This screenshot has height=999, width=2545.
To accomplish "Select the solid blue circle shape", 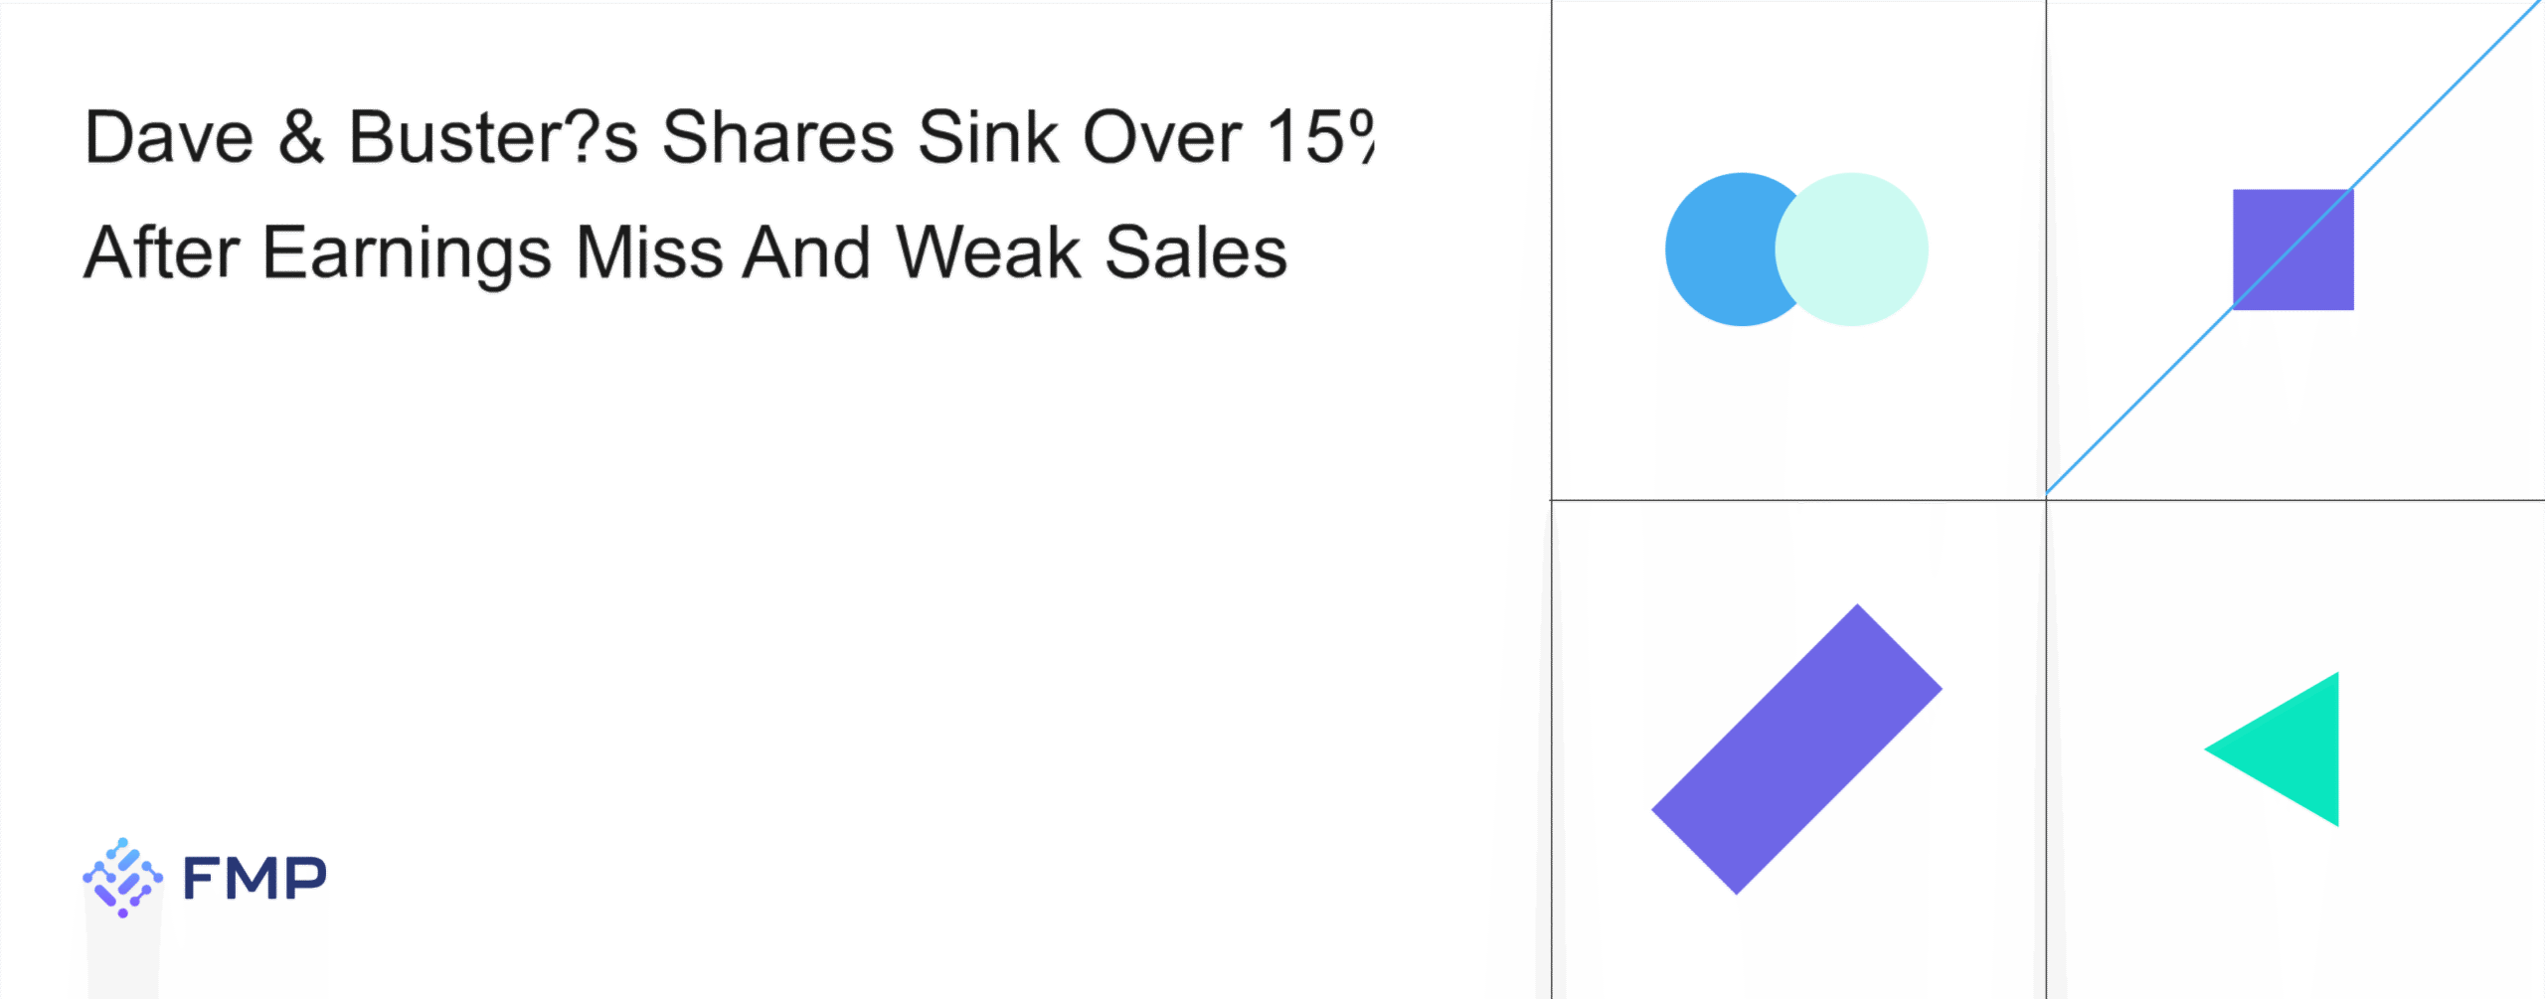I will (1716, 250).
